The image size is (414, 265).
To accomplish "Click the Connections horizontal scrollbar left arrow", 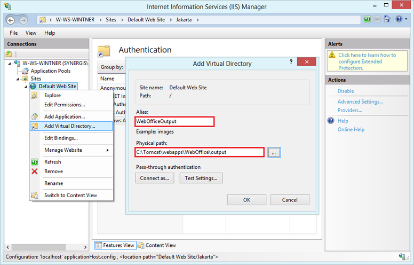I will (7, 247).
